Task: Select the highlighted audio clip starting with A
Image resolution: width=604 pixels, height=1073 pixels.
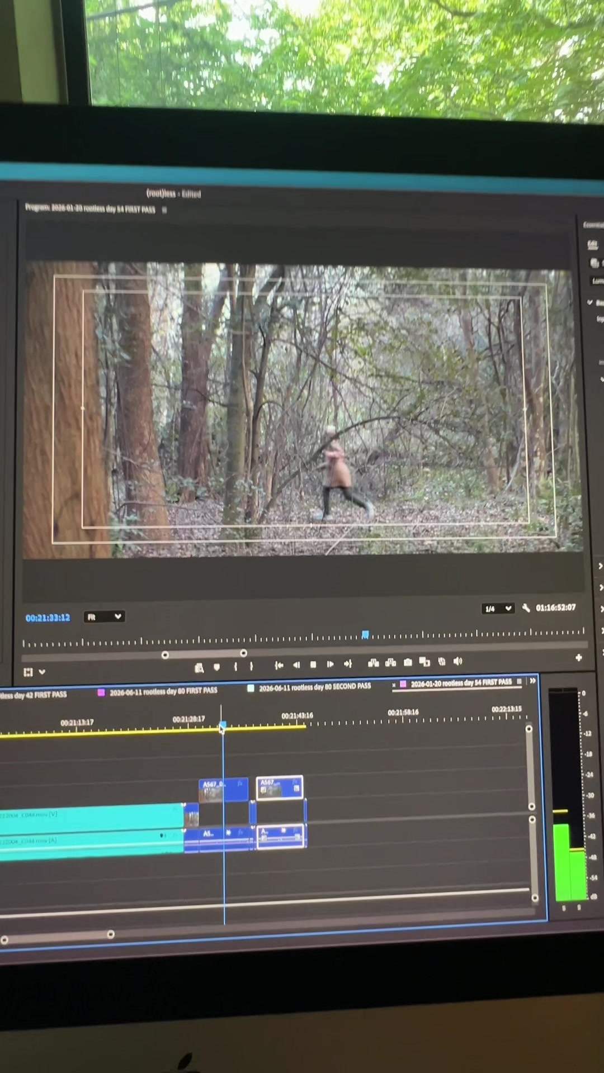Action: click(x=281, y=836)
